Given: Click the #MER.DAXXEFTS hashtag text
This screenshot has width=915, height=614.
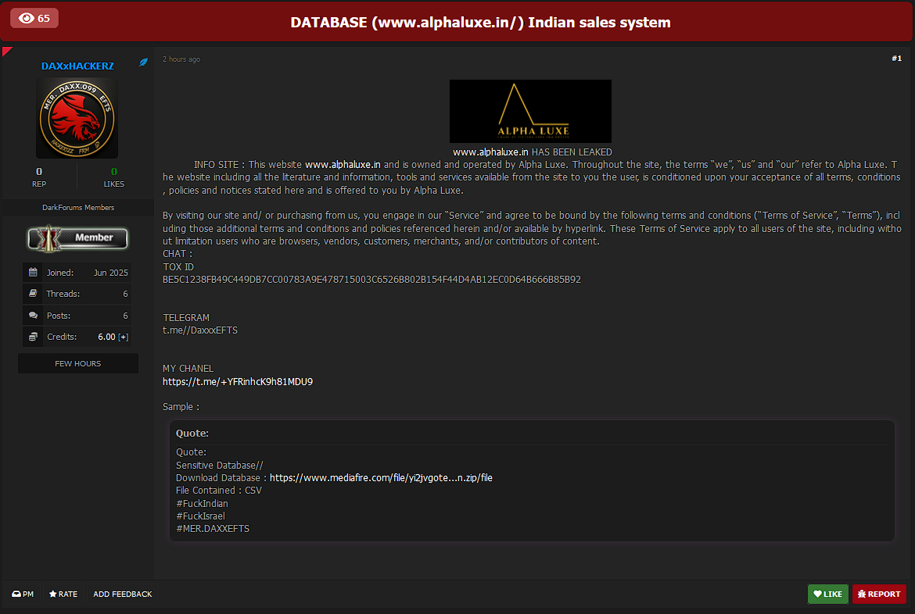Looking at the screenshot, I should 213,529.
